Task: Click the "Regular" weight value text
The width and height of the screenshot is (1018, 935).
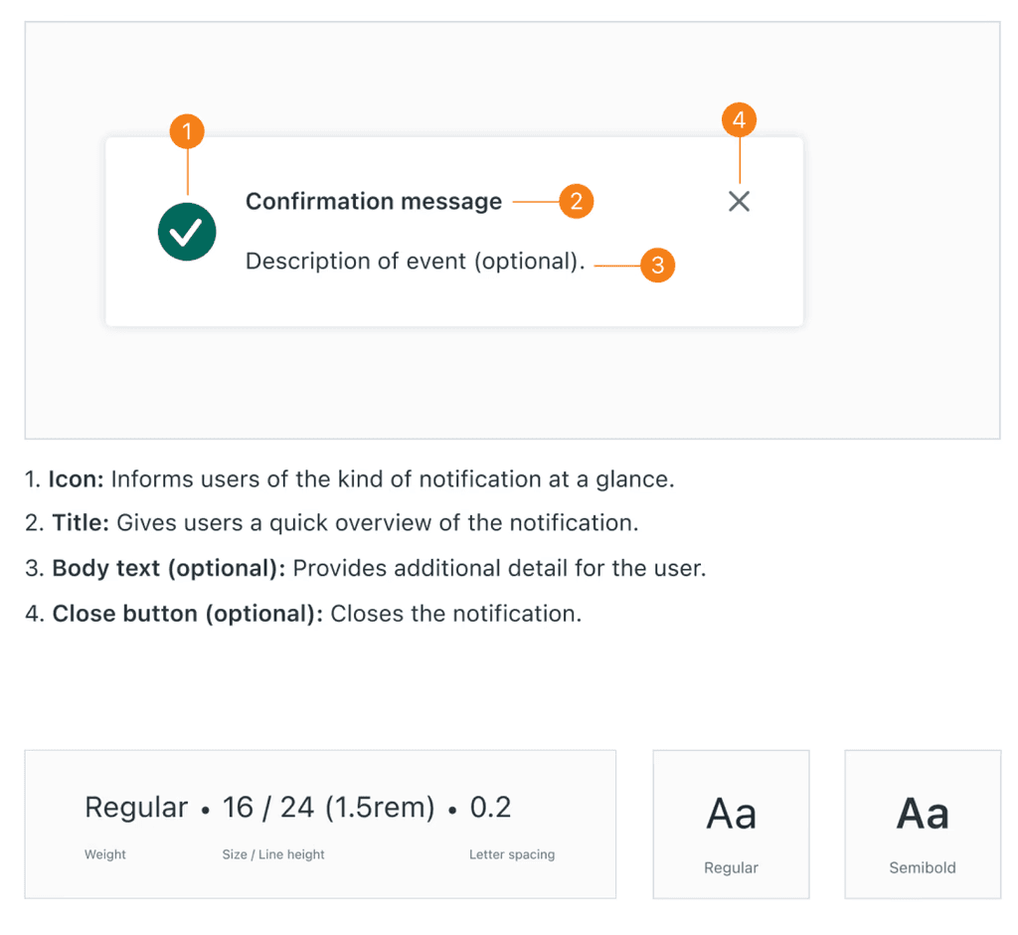Action: click(136, 807)
